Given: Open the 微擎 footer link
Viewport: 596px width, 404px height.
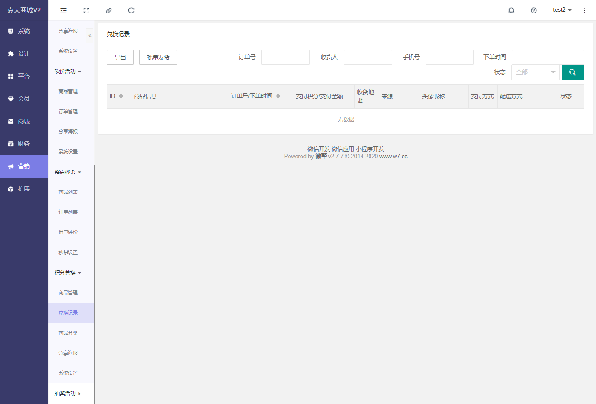Looking at the screenshot, I should [x=321, y=156].
